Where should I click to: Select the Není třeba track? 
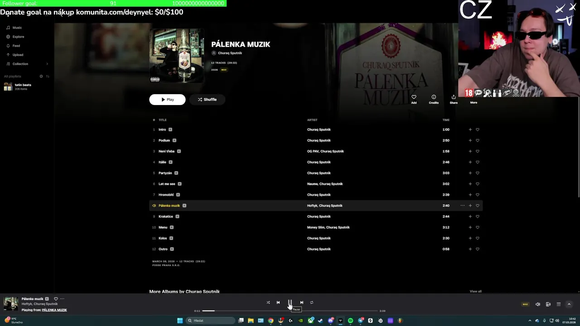click(x=166, y=151)
